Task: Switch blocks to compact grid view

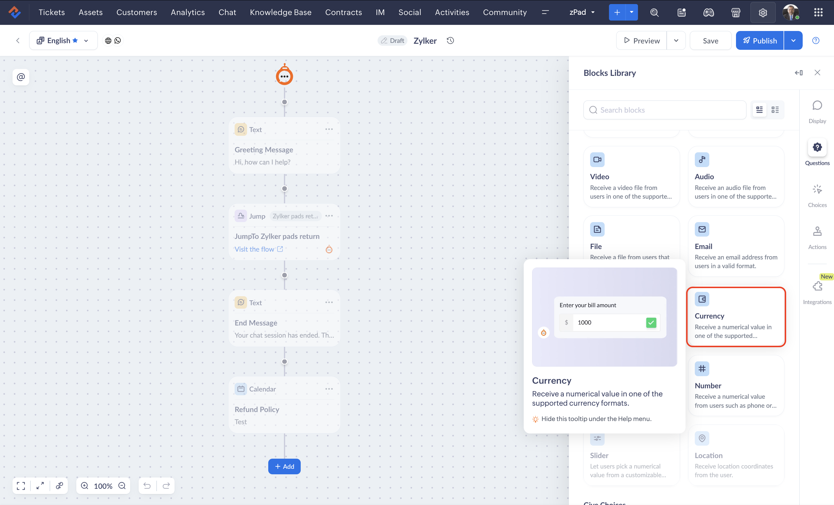Action: [x=775, y=110]
